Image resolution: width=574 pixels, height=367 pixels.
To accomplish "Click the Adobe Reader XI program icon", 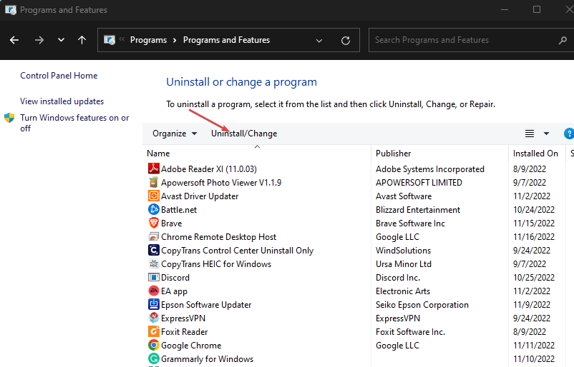I will coord(153,169).
